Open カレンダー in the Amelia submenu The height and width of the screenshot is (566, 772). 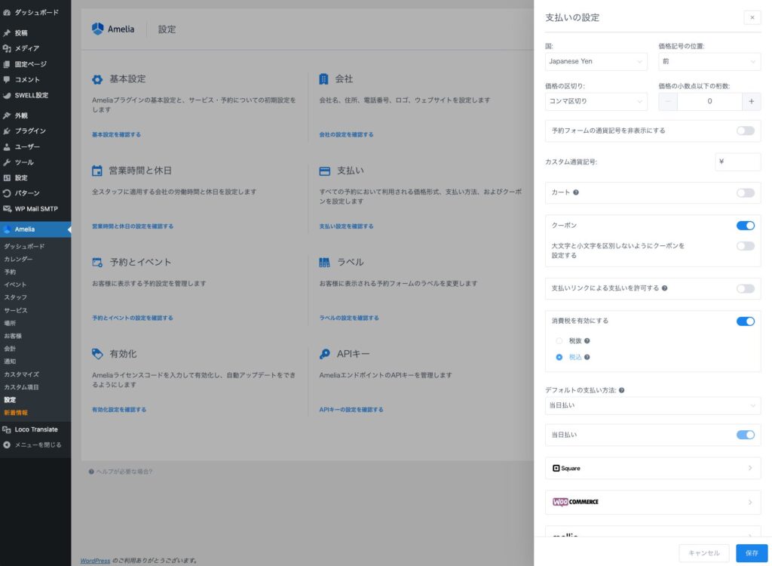point(18,259)
